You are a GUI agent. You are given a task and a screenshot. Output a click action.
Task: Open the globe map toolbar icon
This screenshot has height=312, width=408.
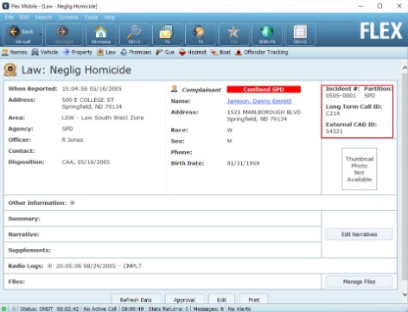(x=267, y=34)
